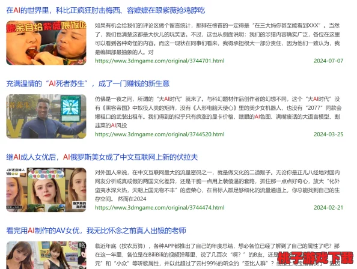The height and width of the screenshot is (269, 357).
Task: Open the bottom article thumbnail of AI girls
Action: pyautogui.click(x=46, y=255)
